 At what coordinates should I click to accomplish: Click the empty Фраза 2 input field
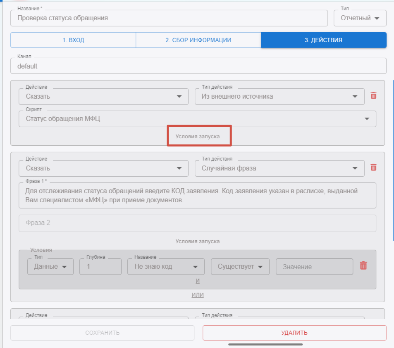(x=197, y=223)
